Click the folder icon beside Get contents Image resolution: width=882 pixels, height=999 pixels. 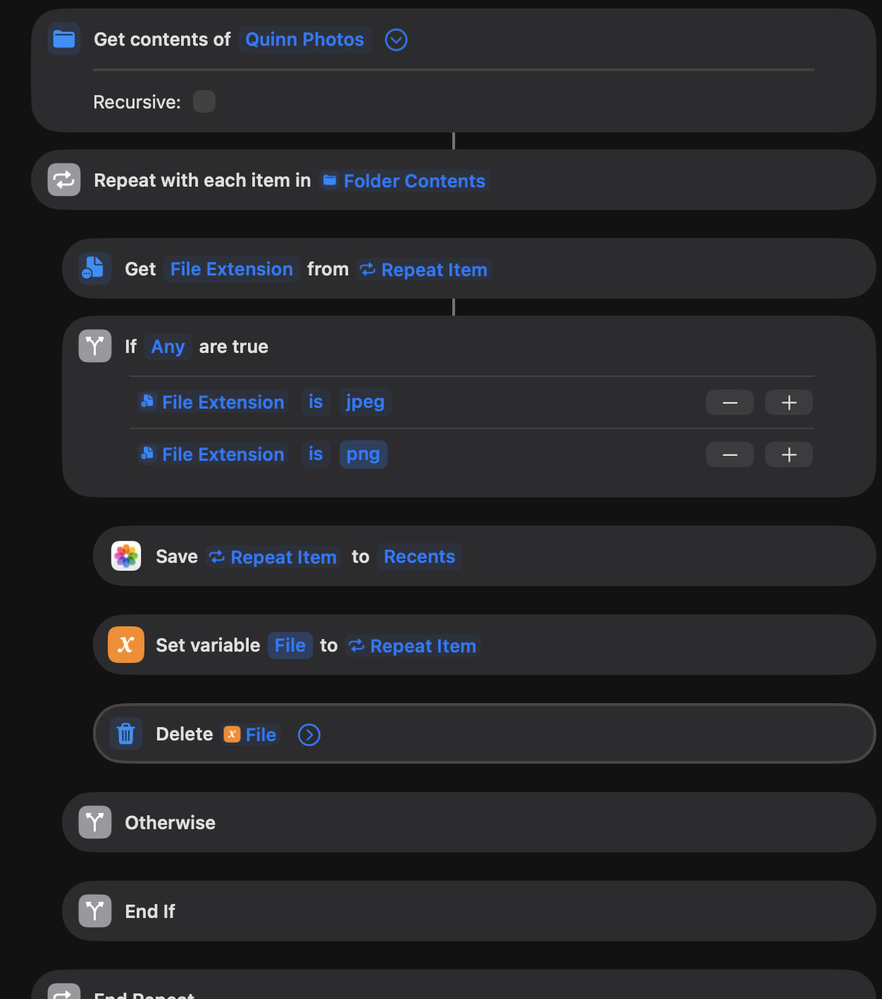click(64, 39)
